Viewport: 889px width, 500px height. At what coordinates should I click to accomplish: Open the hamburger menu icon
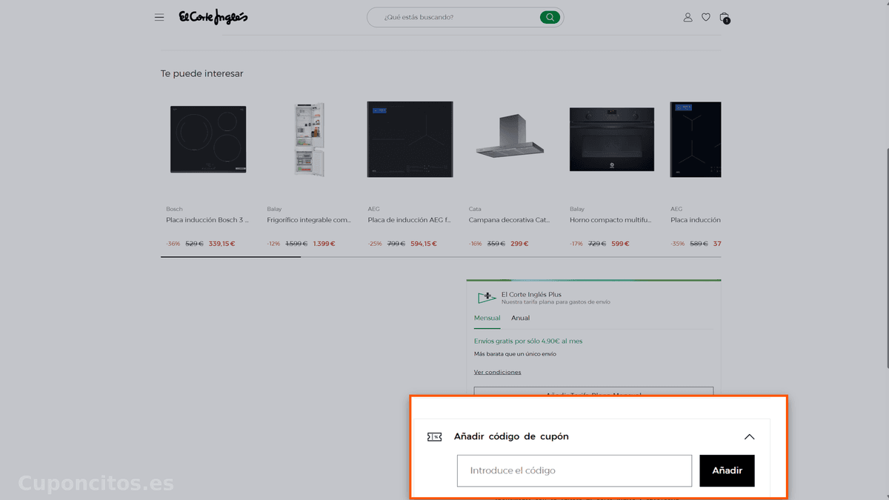(159, 17)
